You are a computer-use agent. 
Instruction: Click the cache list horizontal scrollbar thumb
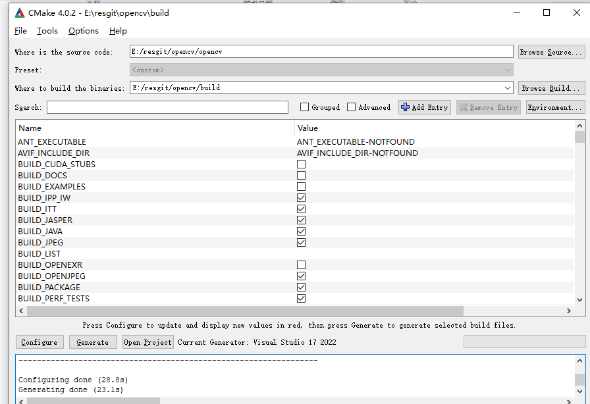tap(245, 311)
